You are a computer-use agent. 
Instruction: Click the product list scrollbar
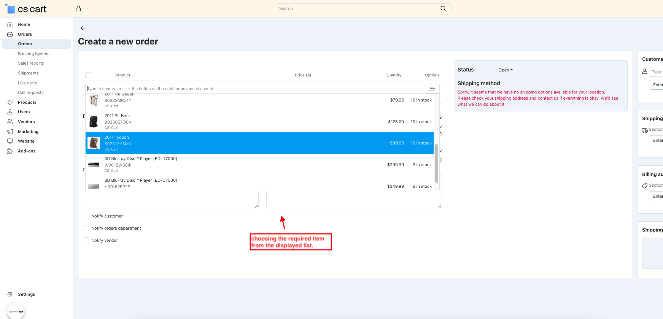pyautogui.click(x=436, y=163)
